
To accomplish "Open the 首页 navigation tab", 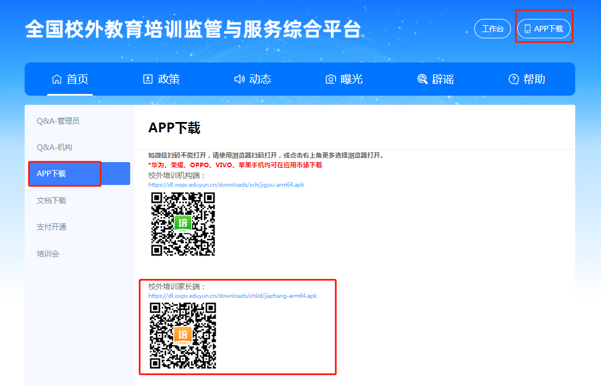I will click(70, 79).
